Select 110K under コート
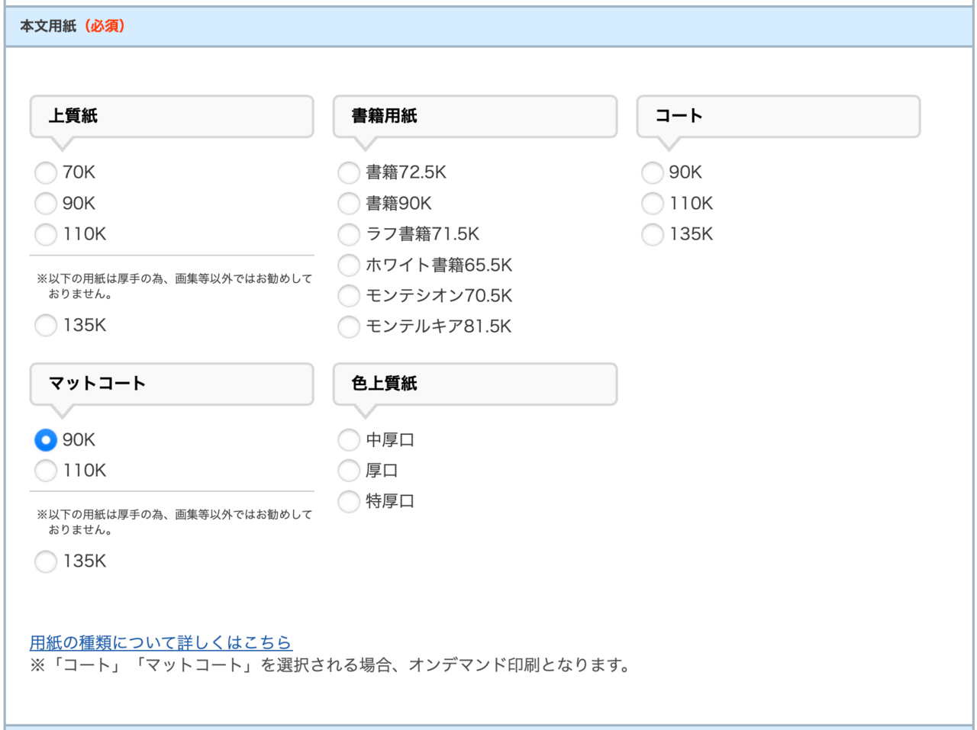The width and height of the screenshot is (977, 730). tap(652, 204)
